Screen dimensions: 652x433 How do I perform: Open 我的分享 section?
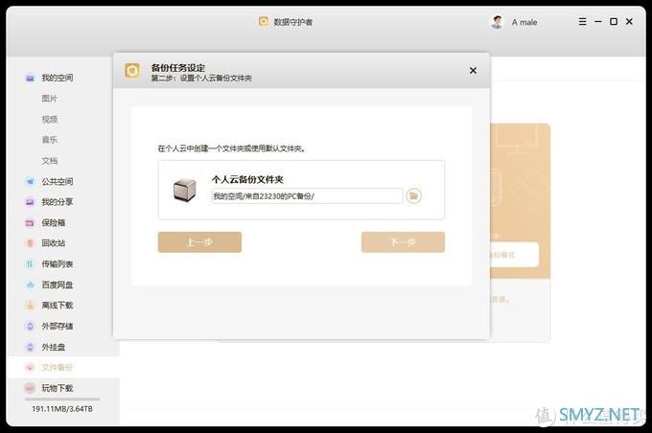58,202
